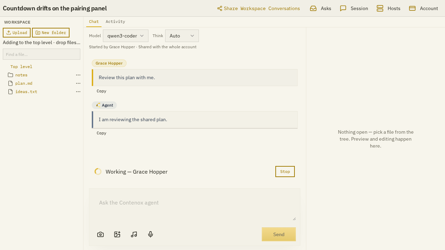Open the more options for plan.md

(x=78, y=83)
